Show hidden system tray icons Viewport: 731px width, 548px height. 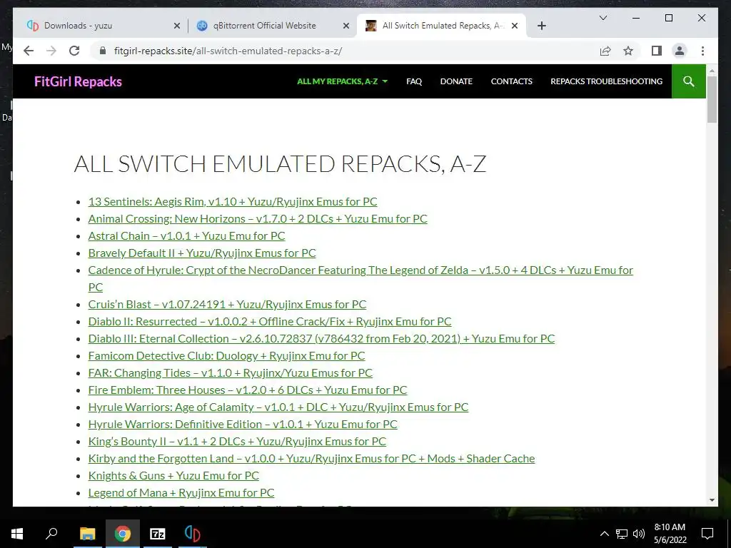(604, 534)
